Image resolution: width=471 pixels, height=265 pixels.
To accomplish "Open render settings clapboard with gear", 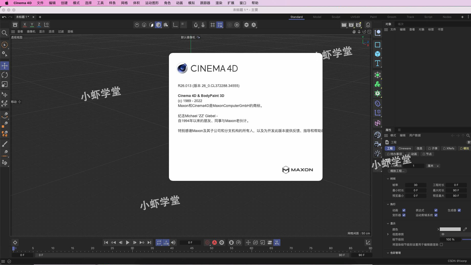I will point(358,25).
